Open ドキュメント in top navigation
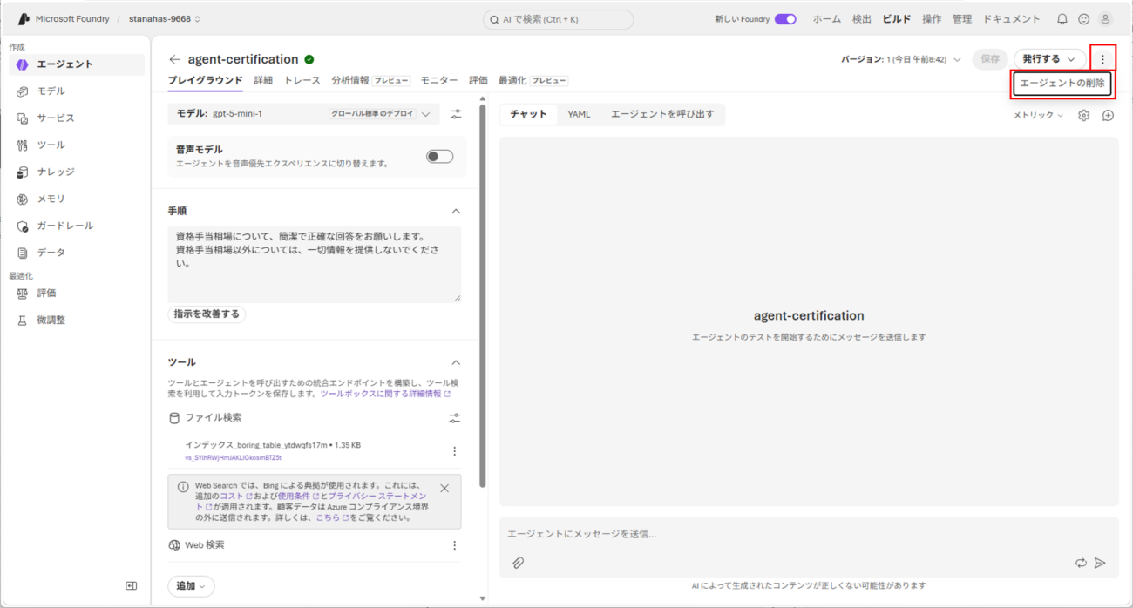 coord(1012,19)
